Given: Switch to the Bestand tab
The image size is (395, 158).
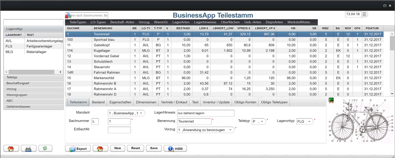Looking at the screenshot, I should tap(98, 102).
